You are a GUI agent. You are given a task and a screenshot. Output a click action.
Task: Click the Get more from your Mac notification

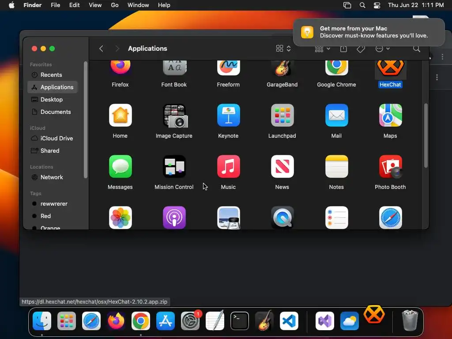pos(369,32)
